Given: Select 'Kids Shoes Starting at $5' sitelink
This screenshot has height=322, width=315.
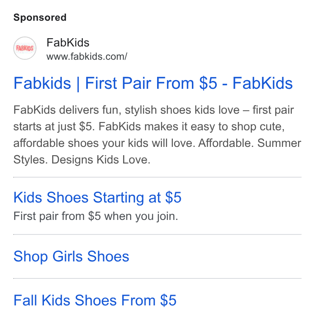Looking at the screenshot, I should [97, 198].
